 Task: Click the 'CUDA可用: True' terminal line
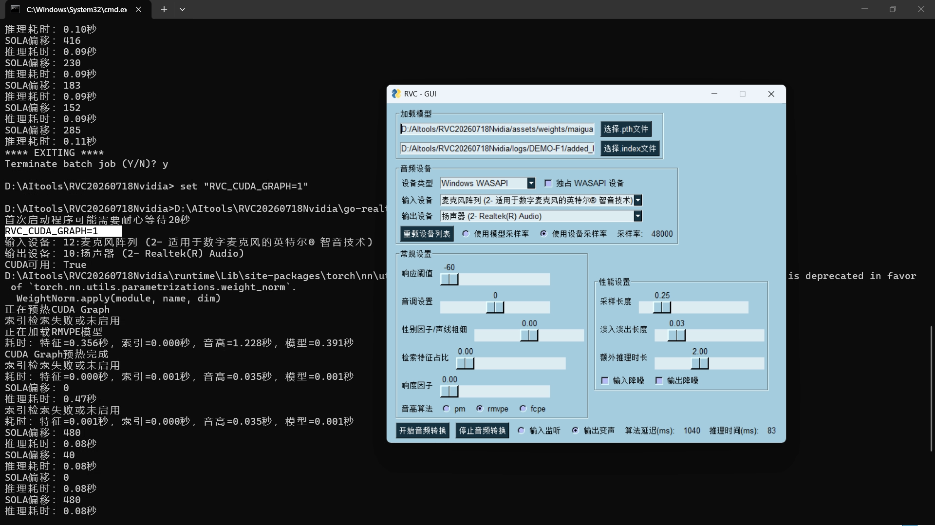(x=46, y=264)
